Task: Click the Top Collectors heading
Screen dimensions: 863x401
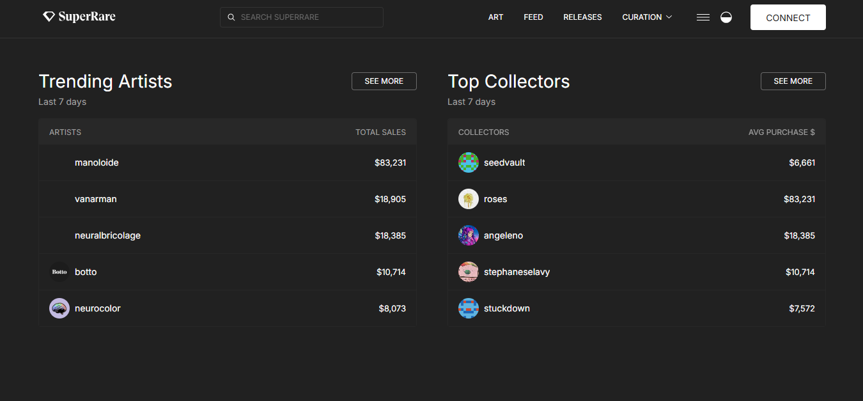Action: 509,81
